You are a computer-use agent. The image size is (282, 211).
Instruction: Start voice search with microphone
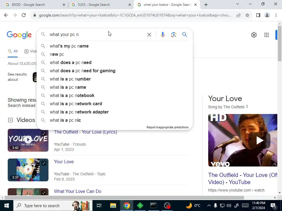click(162, 34)
